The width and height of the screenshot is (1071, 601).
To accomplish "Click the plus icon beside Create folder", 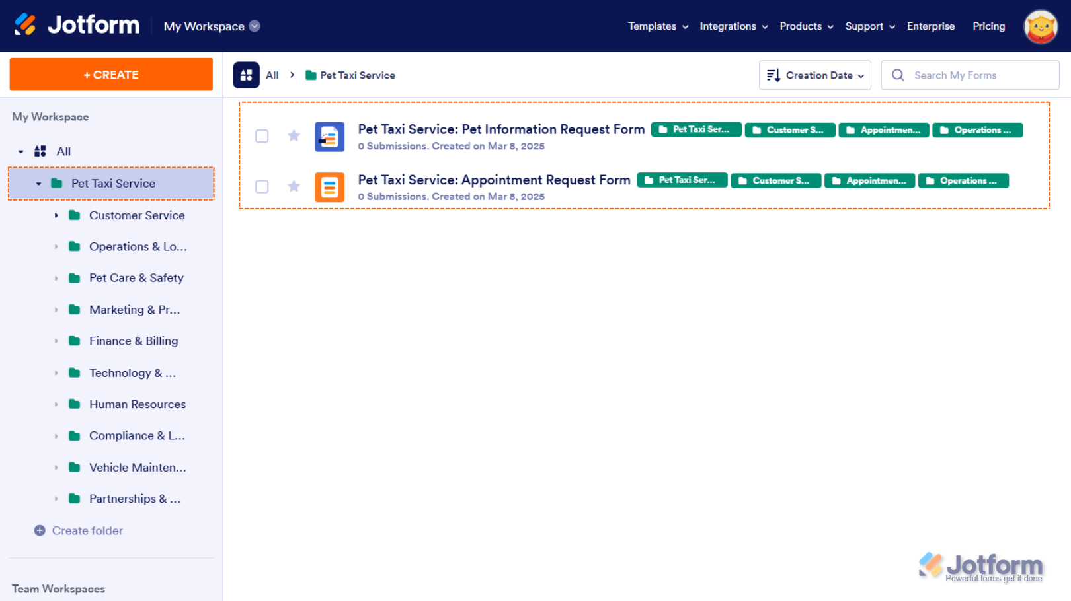I will point(40,530).
